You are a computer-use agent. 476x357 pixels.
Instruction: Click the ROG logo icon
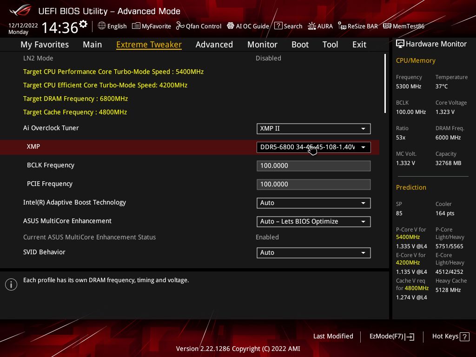click(20, 10)
